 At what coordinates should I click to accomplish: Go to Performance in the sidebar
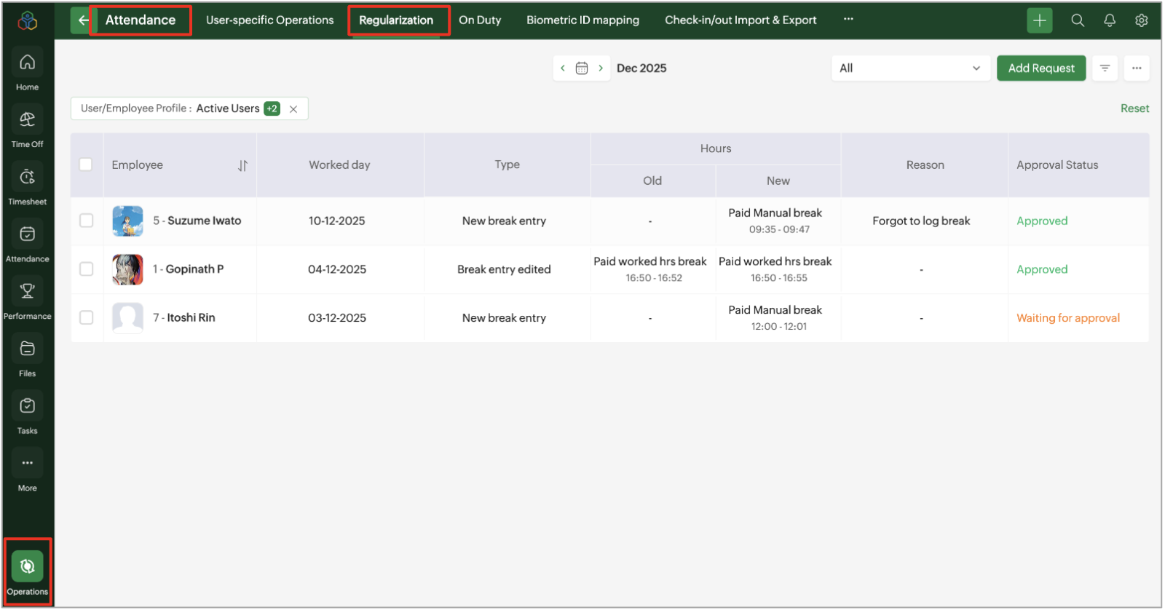tap(27, 292)
